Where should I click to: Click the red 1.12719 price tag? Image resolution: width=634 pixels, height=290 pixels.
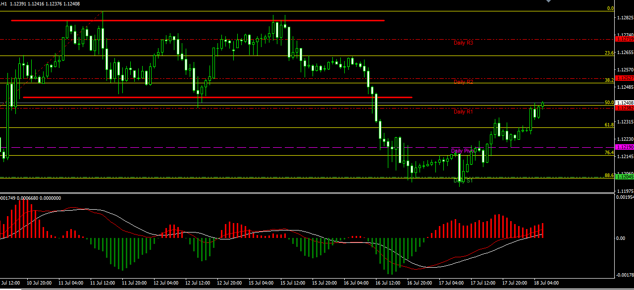pyautogui.click(x=624, y=39)
